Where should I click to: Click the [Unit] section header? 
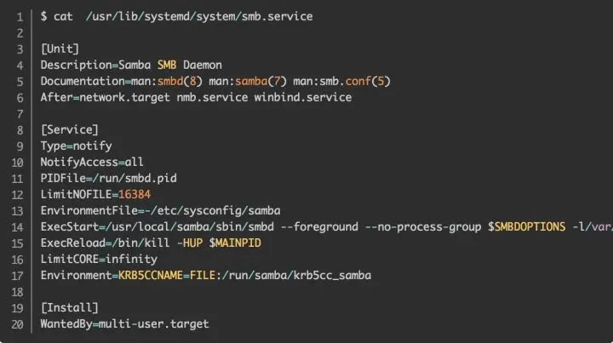[60, 49]
